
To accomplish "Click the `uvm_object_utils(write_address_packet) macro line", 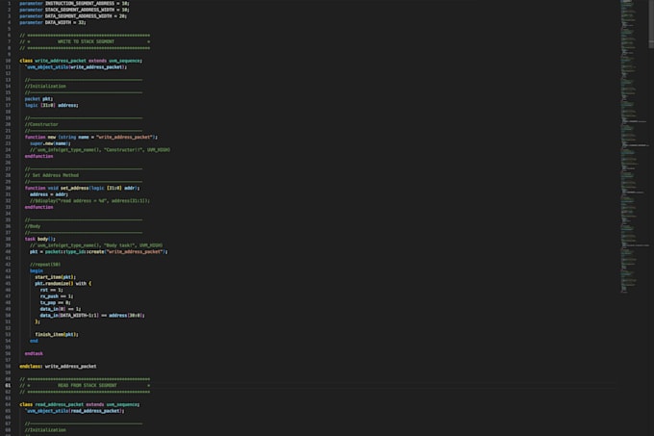I will coord(76,66).
